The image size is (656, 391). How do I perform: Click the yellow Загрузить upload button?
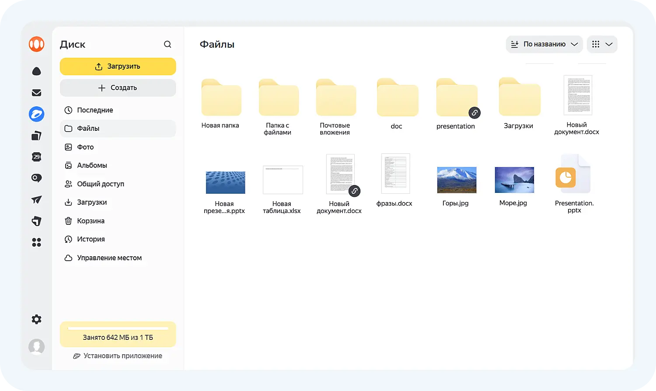coord(118,66)
